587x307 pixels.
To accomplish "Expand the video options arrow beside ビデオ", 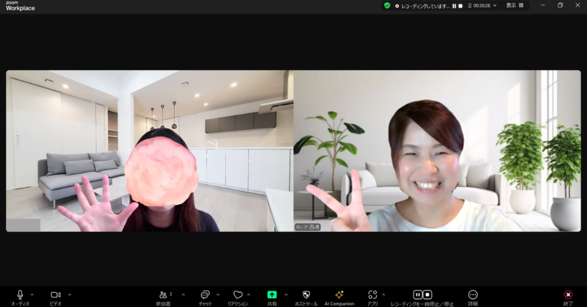I will tap(70, 295).
